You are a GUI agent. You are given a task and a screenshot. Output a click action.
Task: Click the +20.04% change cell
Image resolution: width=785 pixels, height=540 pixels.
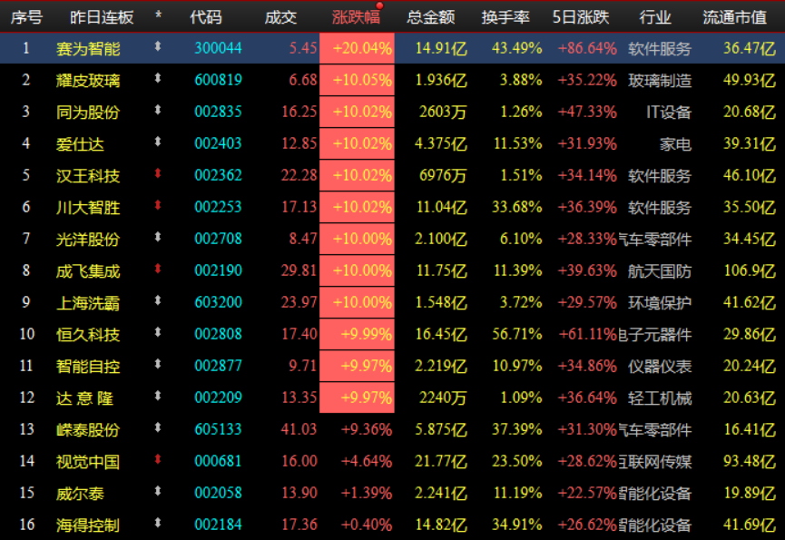(x=357, y=48)
